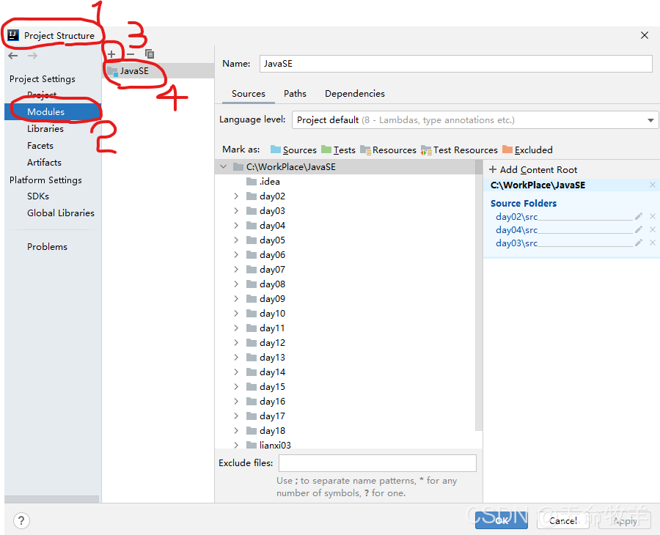The width and height of the screenshot is (660, 535).
Task: Mark selected folder as Tests
Action: pyautogui.click(x=338, y=150)
